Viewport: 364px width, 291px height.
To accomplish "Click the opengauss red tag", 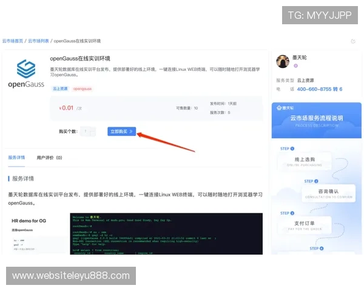I will [x=83, y=89].
